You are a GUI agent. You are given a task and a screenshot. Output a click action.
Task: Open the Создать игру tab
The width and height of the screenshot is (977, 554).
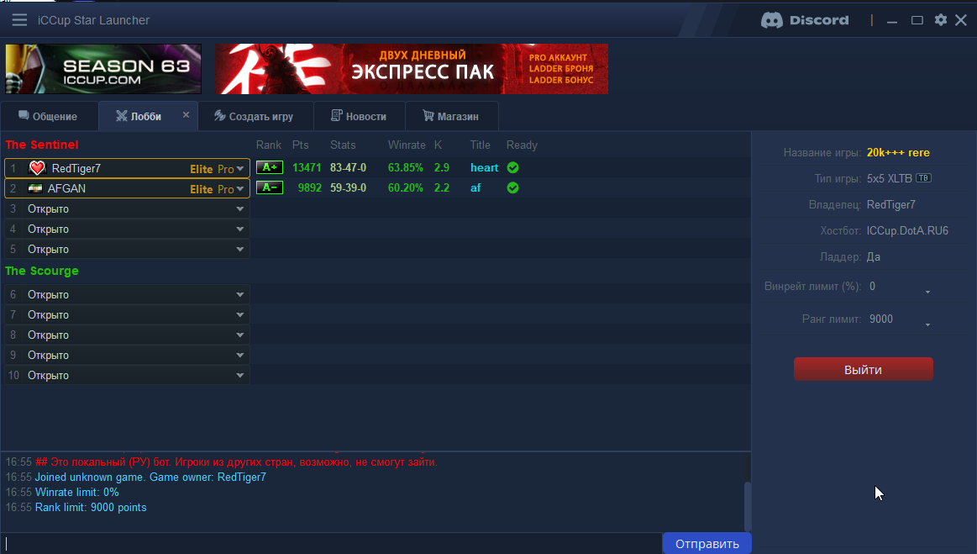255,116
